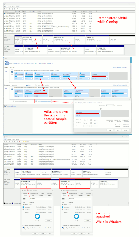Screen dimensions: 139x237
Task: Click the Source computer monitor icon in Clone window
Action: pyautogui.click(x=6, y=71)
